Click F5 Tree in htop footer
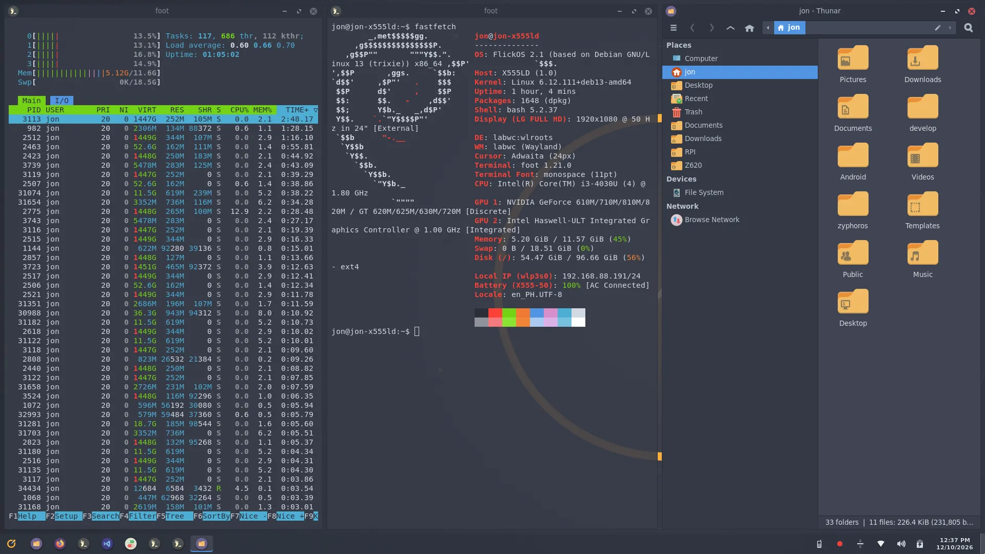The width and height of the screenshot is (985, 554). 175,516
